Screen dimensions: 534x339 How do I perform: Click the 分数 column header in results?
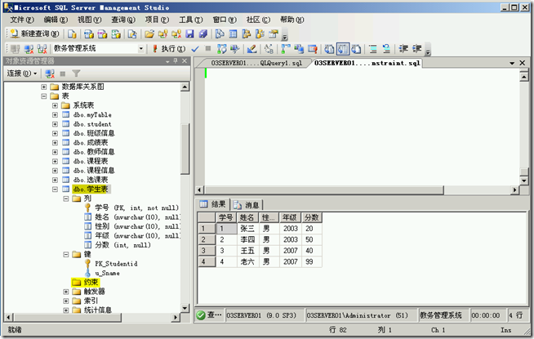coord(311,217)
